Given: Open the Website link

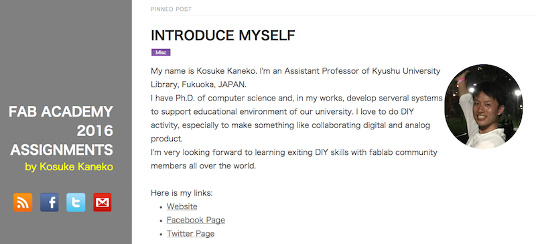Looking at the screenshot, I should click(182, 206).
